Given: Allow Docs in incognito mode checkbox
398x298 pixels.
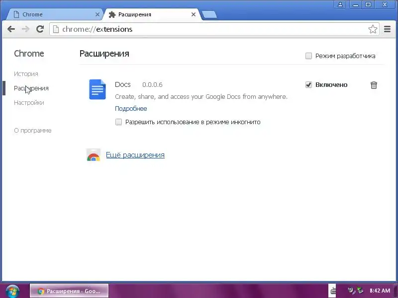Looking at the screenshot, I should (x=118, y=122).
